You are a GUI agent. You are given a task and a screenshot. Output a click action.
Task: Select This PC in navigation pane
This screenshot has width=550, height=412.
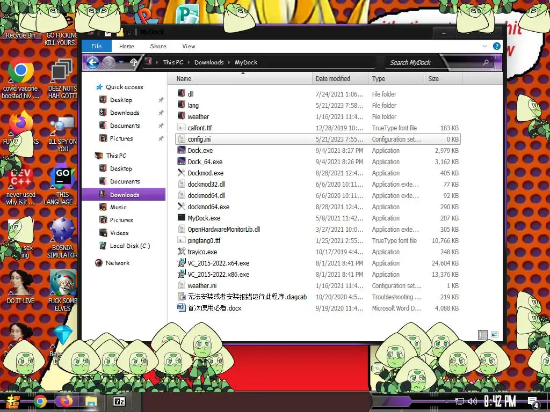pos(116,156)
